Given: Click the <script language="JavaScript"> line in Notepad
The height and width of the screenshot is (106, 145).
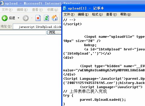Looking at the screenshot, I should pos(111,87).
